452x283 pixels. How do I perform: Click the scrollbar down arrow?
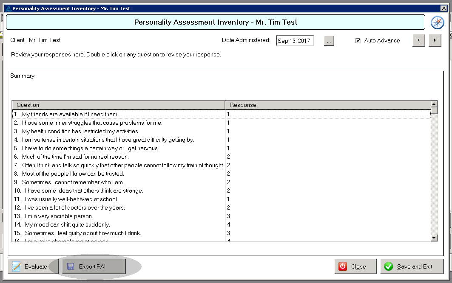[434, 238]
